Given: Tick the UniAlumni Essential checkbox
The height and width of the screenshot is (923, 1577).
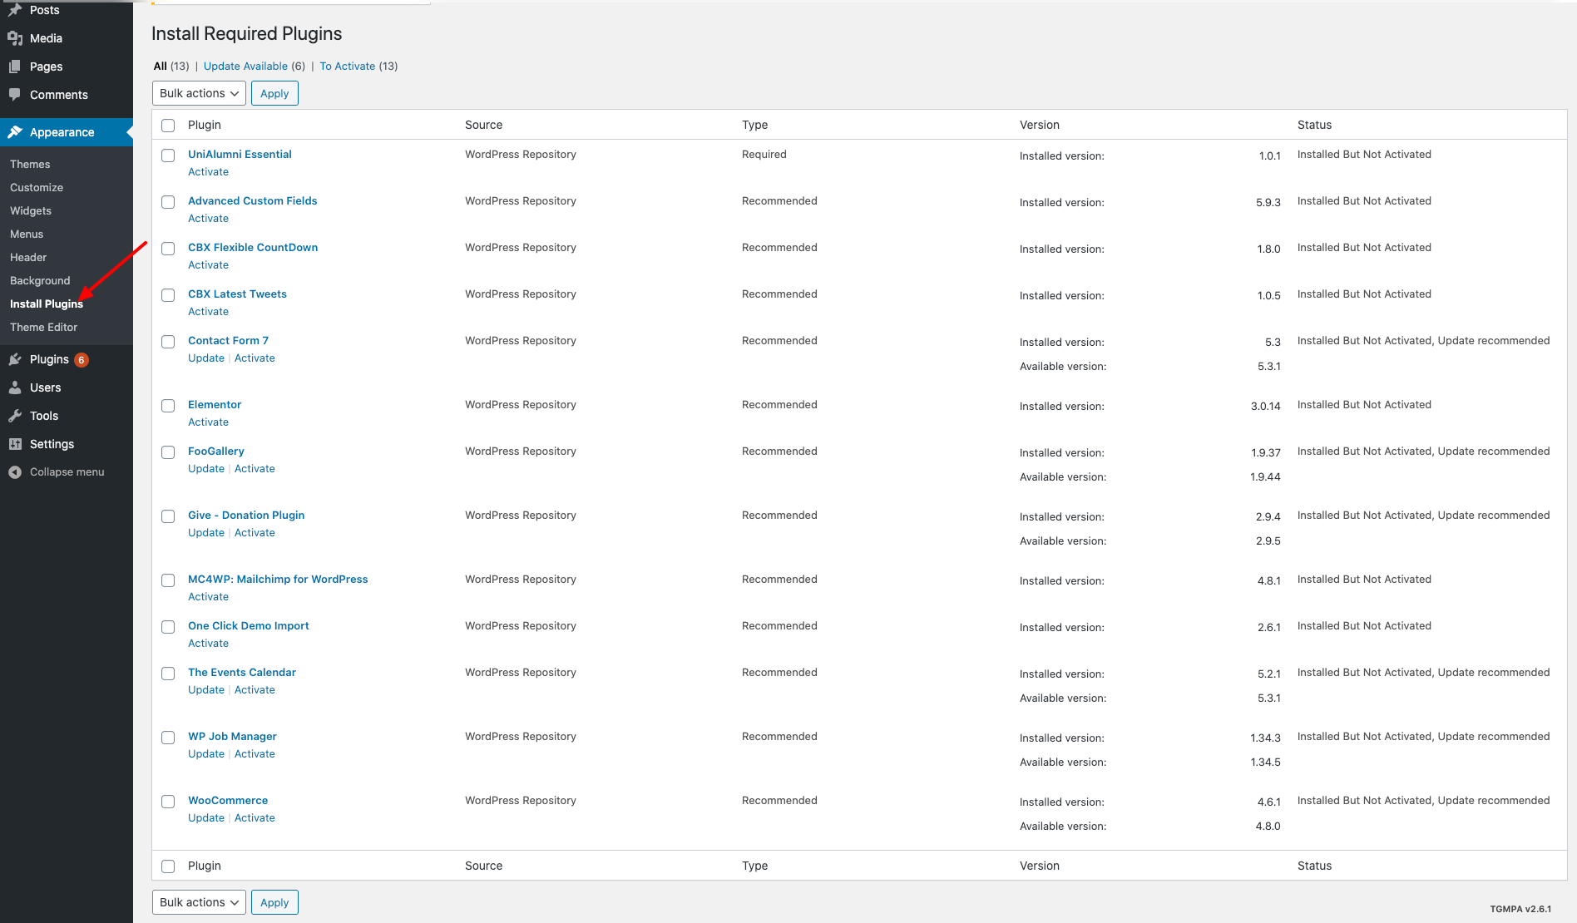Looking at the screenshot, I should tap(168, 155).
